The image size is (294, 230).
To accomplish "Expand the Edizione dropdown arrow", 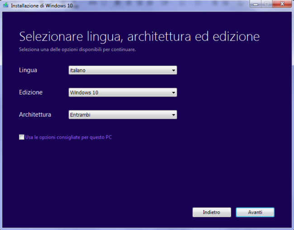I will pyautogui.click(x=173, y=93).
